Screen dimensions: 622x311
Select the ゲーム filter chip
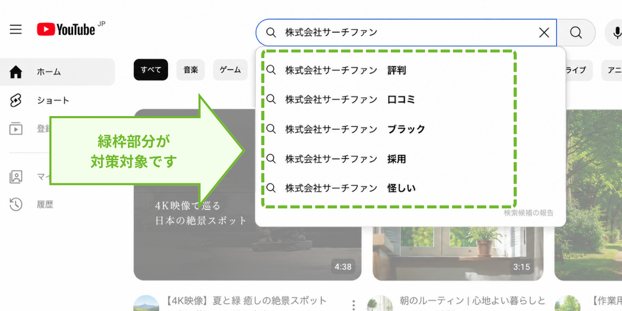tap(230, 70)
